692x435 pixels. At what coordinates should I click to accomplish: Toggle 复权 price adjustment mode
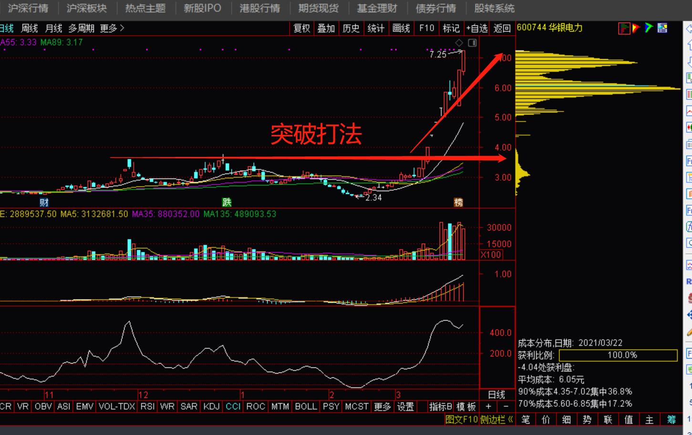coord(302,29)
